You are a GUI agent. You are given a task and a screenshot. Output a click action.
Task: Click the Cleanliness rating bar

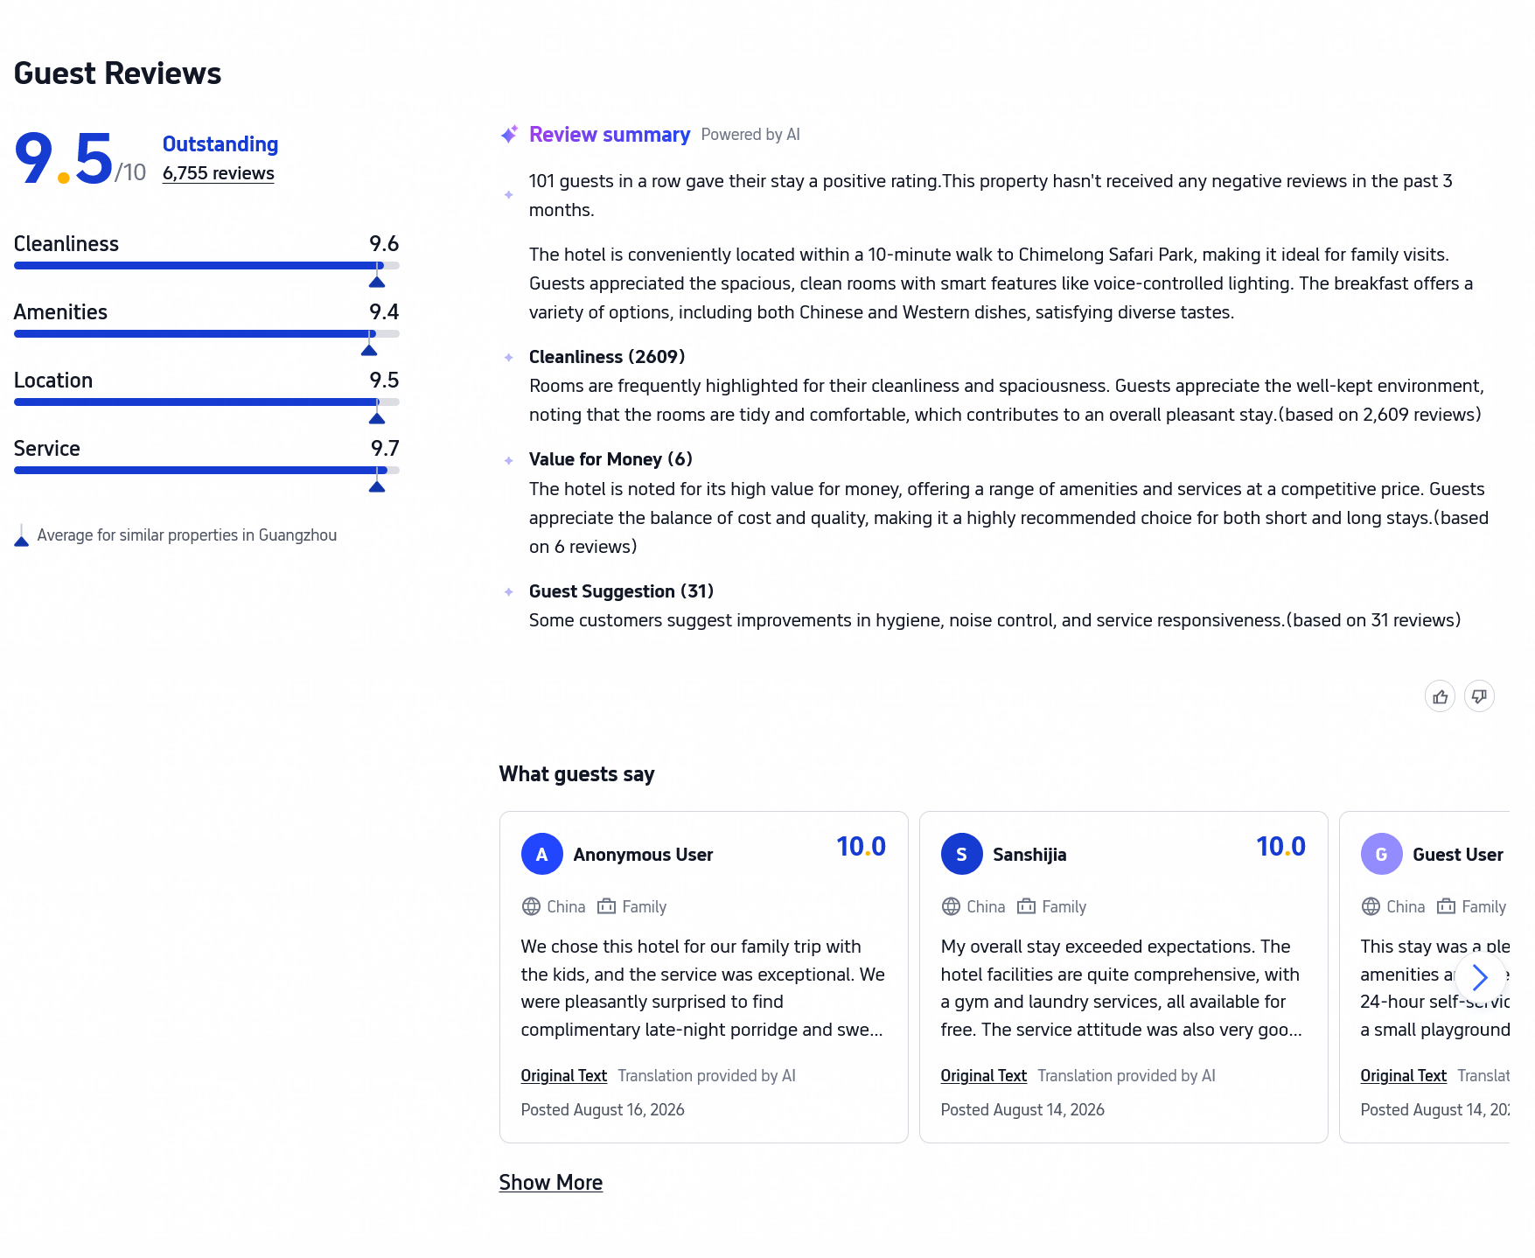coord(206,265)
